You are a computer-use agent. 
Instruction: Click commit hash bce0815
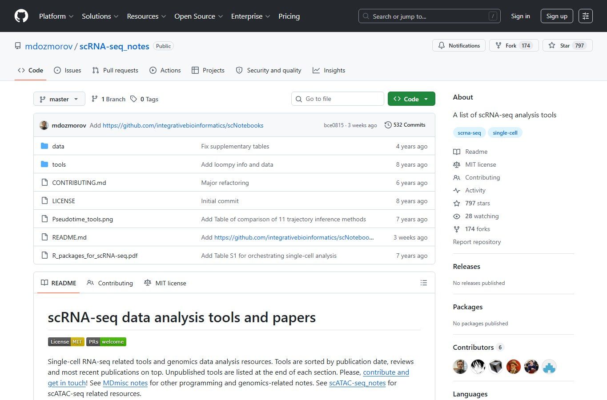tap(334, 125)
